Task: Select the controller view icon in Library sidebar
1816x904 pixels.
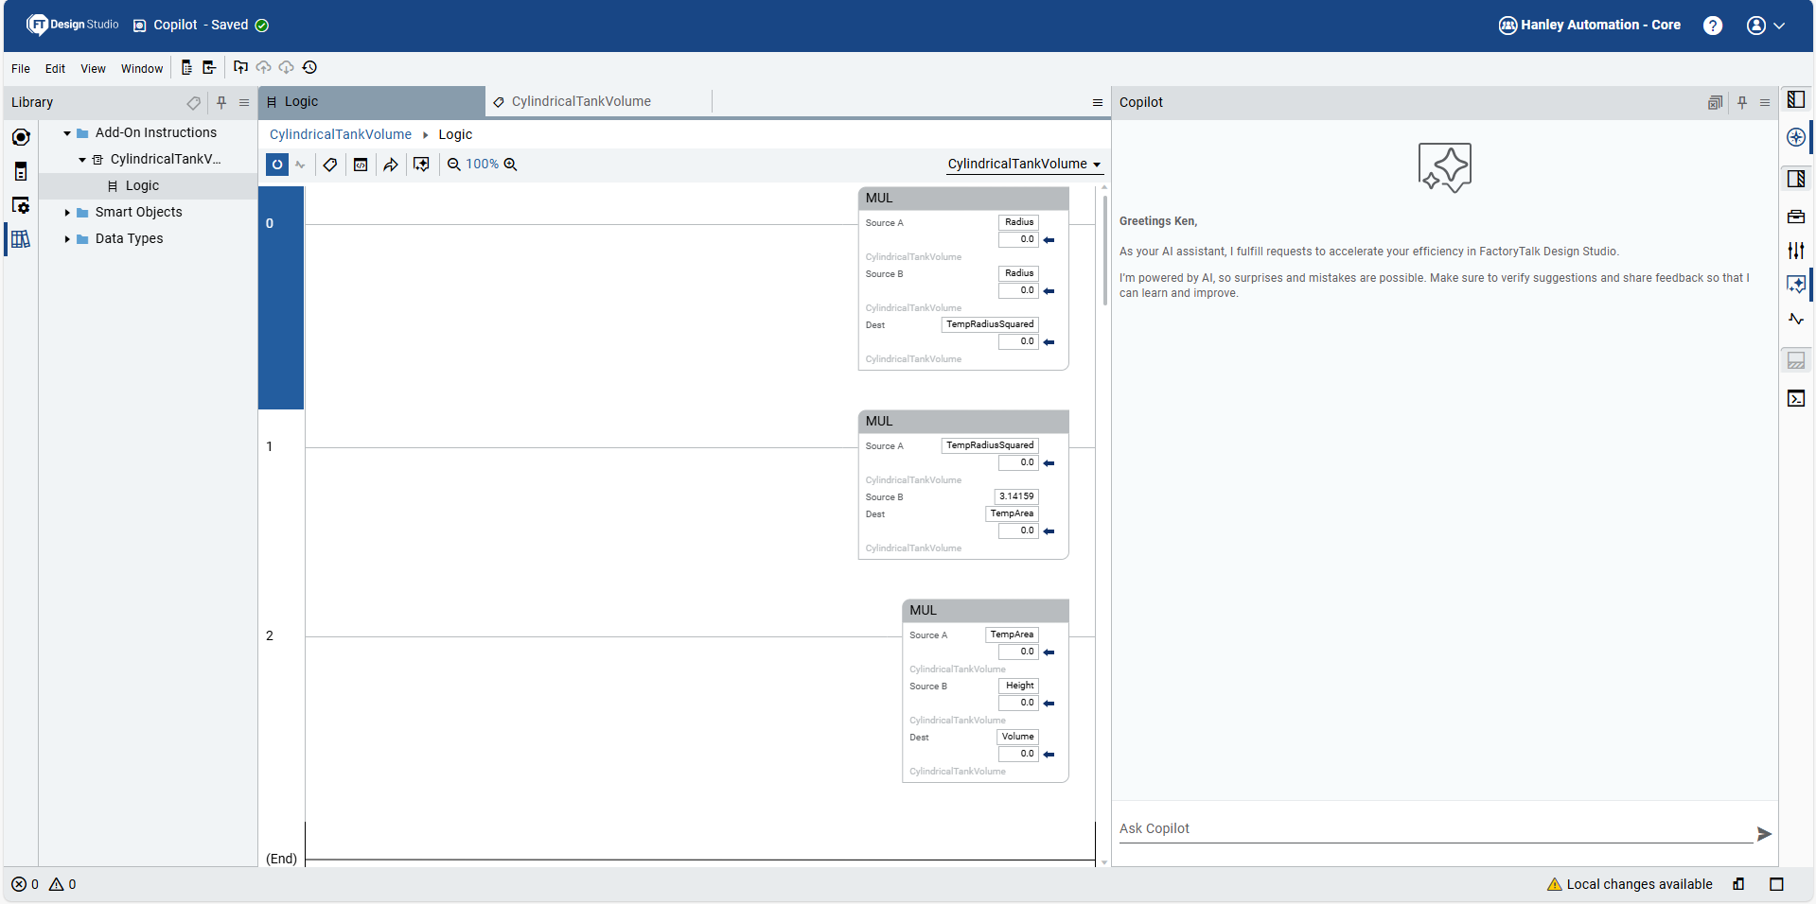Action: tap(21, 137)
